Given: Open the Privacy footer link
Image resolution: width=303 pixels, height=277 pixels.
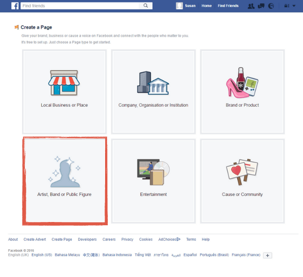Looking at the screenshot, I should click(x=127, y=239).
